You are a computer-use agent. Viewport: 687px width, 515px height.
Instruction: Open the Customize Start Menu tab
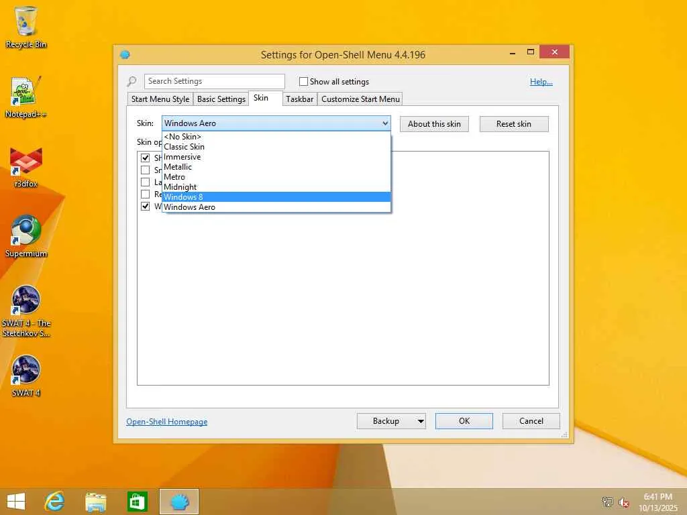pyautogui.click(x=360, y=99)
